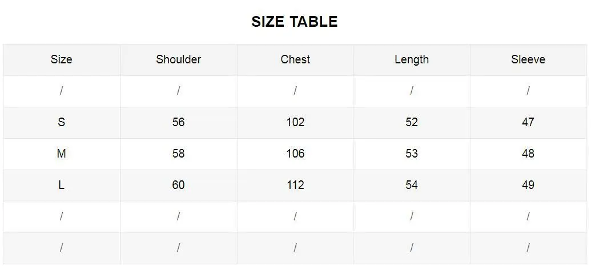This screenshot has height=266, width=591.
Task: Click the L size row label
Action: click(62, 185)
